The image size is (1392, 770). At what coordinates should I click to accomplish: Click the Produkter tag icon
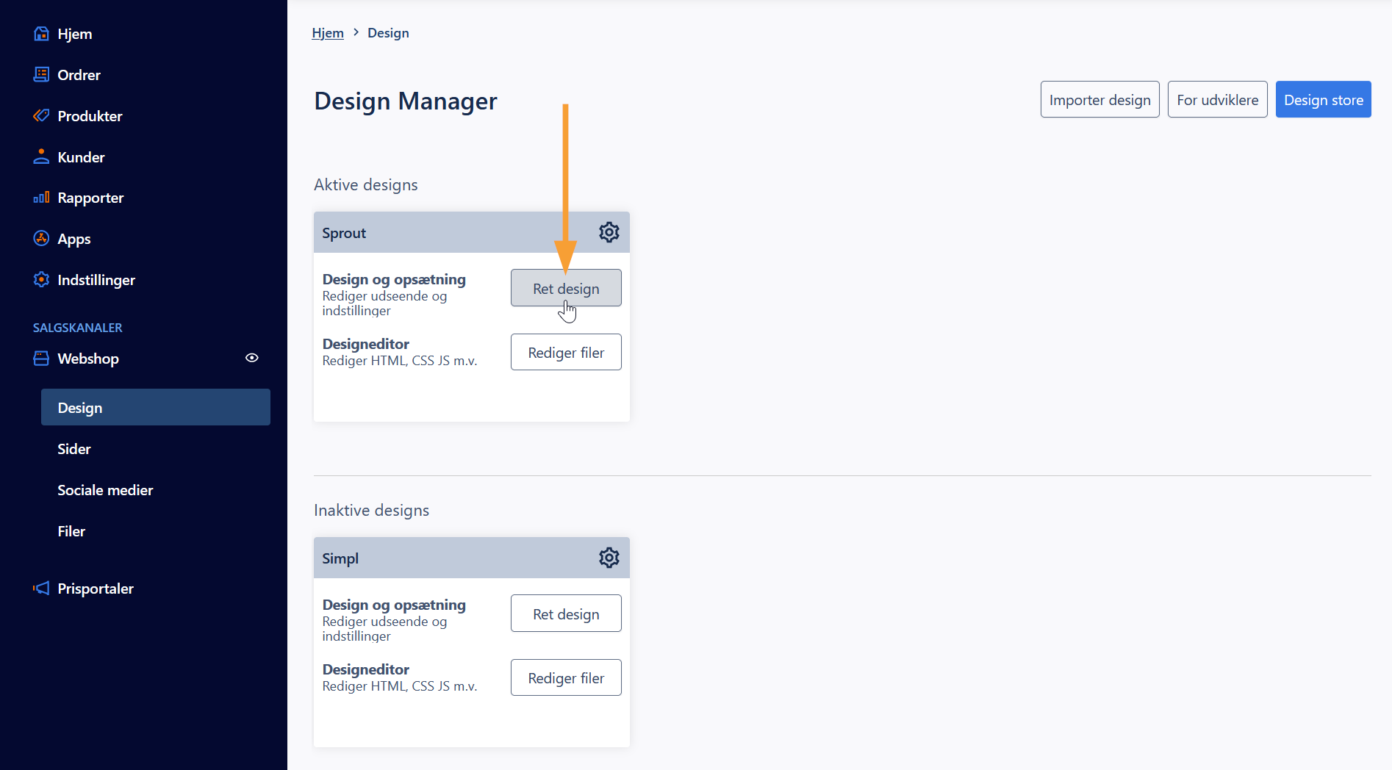click(41, 116)
